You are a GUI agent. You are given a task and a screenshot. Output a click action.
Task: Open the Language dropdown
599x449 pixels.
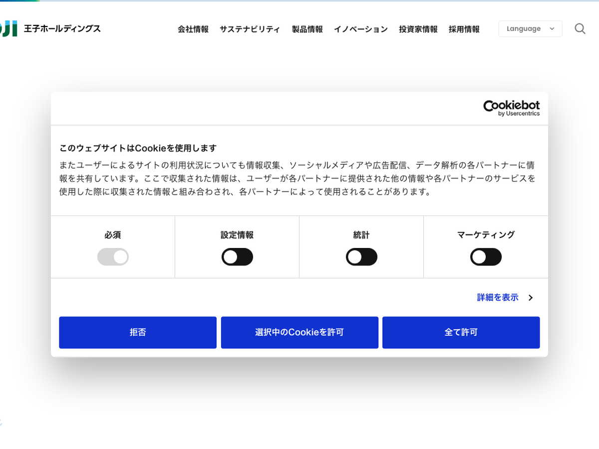click(x=530, y=29)
